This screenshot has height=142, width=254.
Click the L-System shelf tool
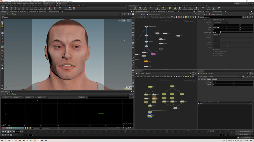(65, 8)
